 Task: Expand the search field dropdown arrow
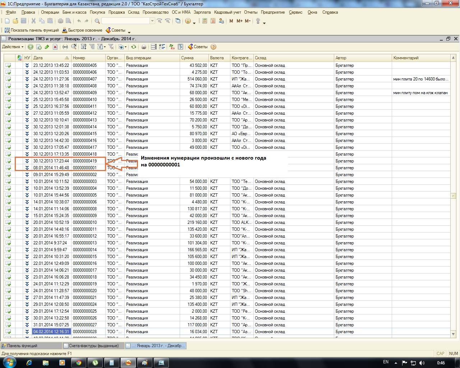pos(152,21)
